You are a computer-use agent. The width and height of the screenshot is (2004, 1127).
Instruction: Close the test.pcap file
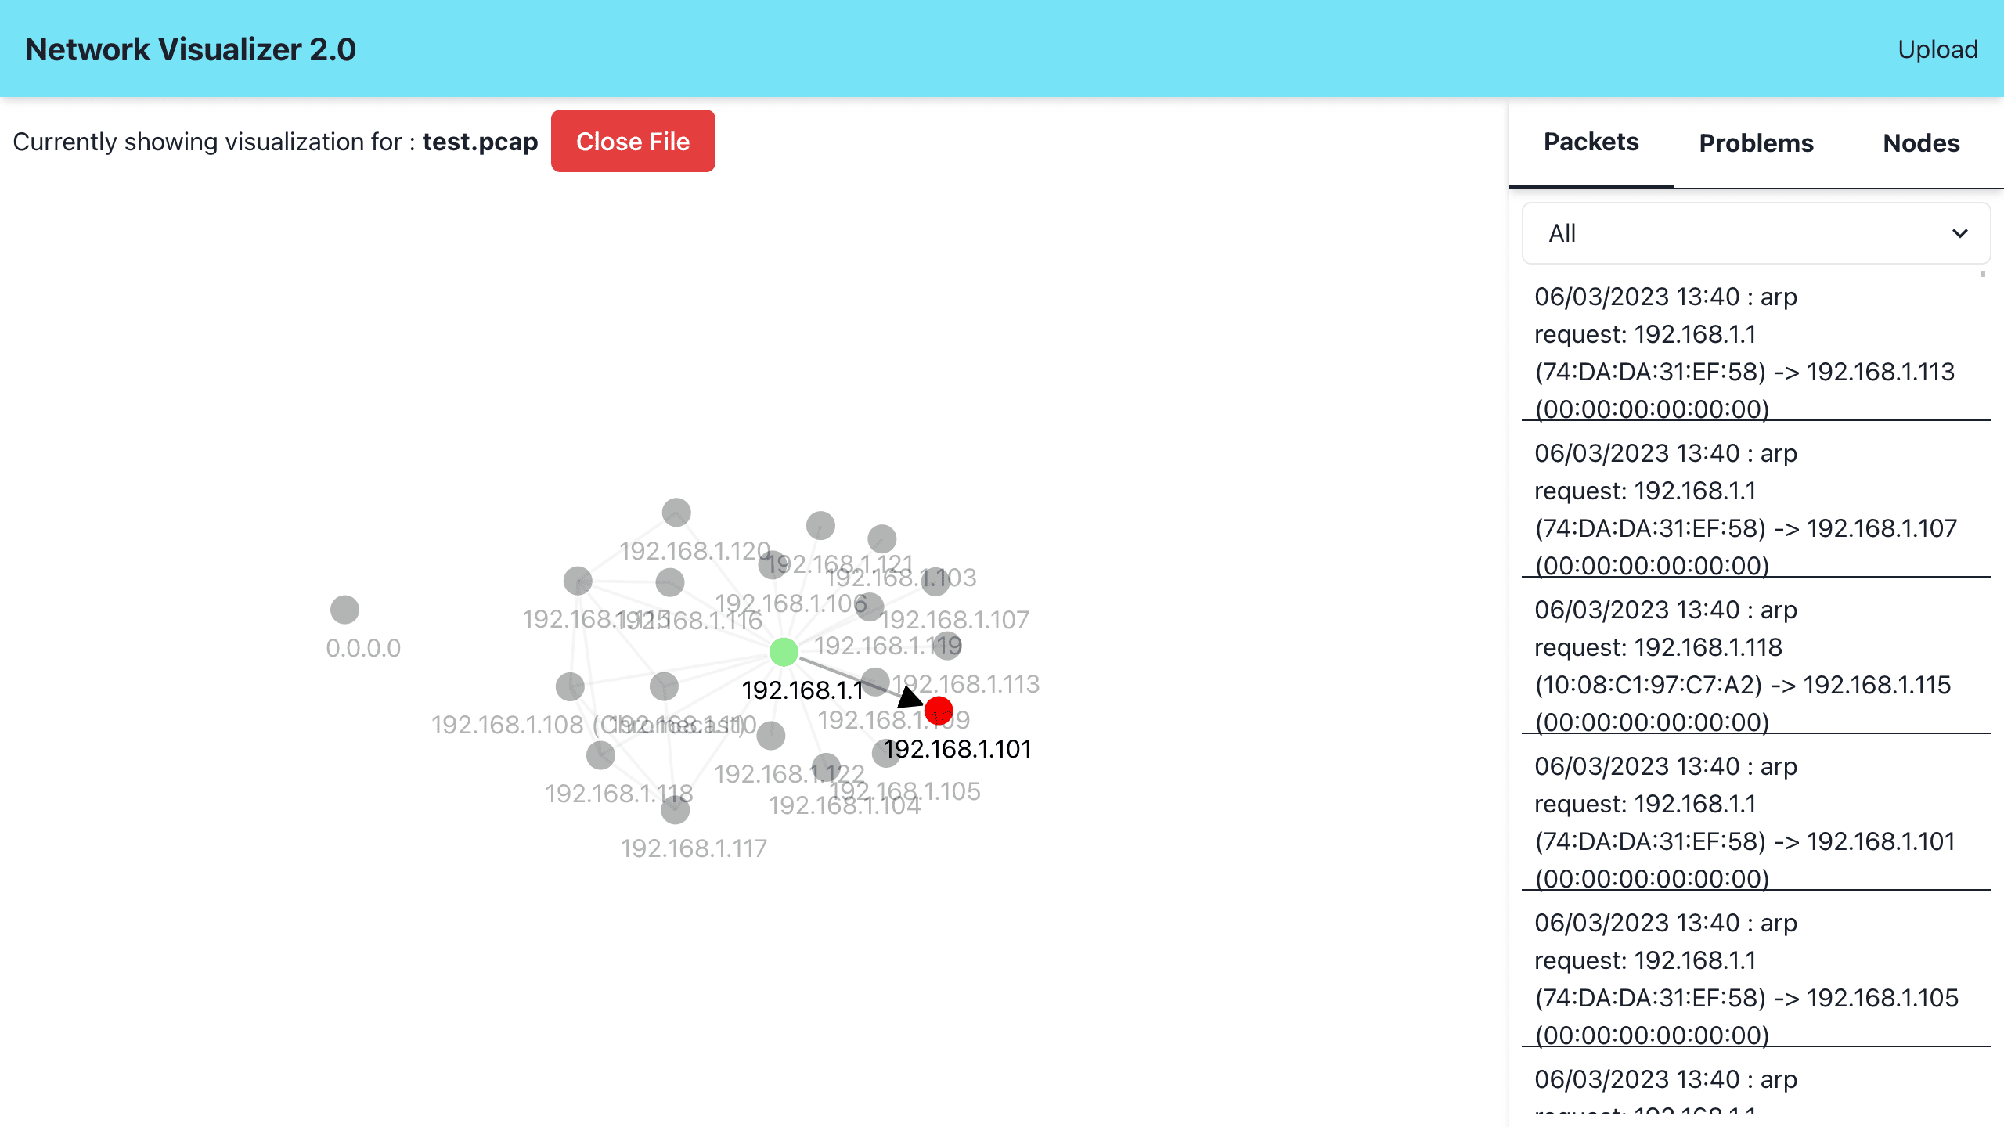click(633, 141)
